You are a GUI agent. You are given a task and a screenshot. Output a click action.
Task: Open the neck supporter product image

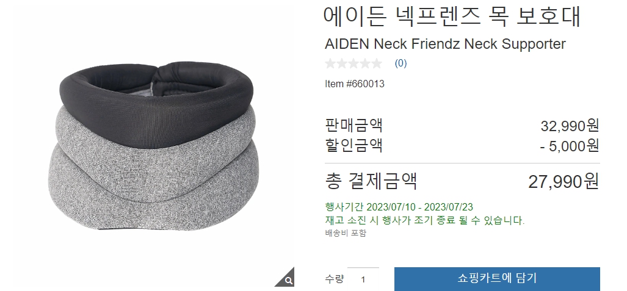tap(154, 146)
